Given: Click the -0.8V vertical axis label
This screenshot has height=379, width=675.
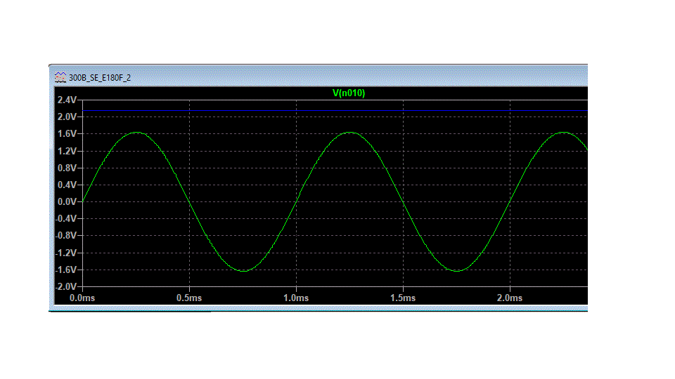Looking at the screenshot, I should pos(66,236).
